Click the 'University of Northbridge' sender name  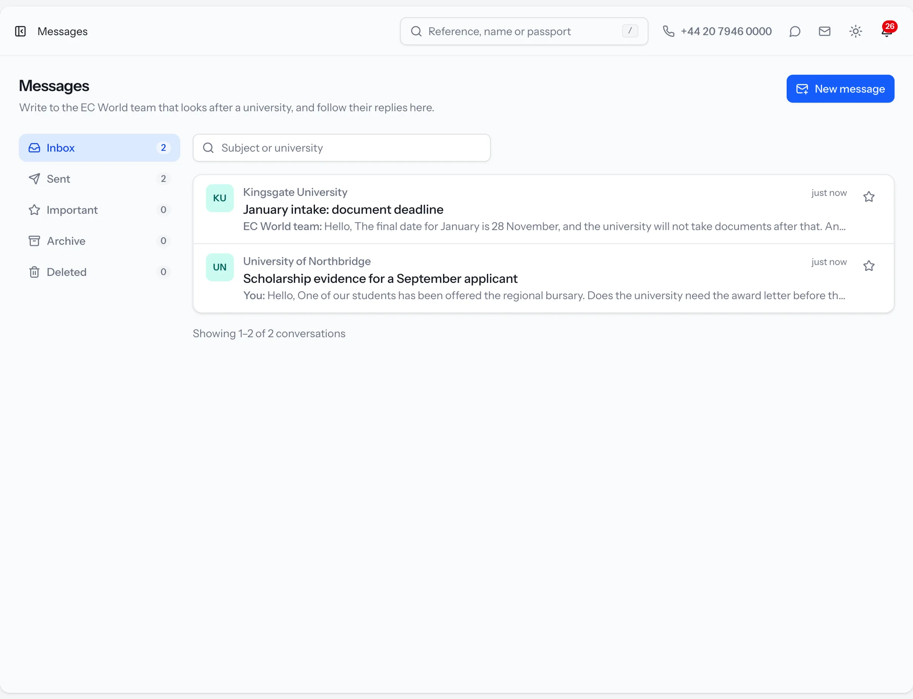coord(307,261)
